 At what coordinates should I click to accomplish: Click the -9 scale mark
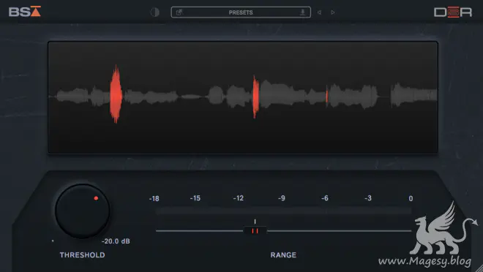click(x=282, y=198)
